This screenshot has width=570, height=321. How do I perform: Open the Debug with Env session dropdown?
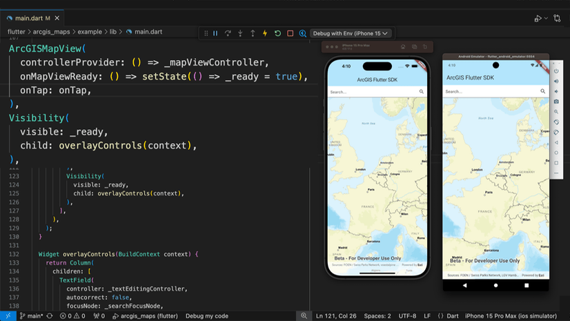click(x=351, y=33)
